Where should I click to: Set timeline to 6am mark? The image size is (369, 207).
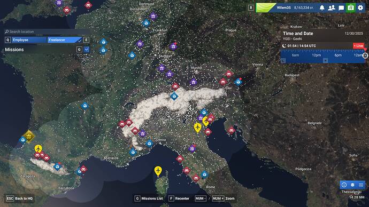tap(295, 55)
